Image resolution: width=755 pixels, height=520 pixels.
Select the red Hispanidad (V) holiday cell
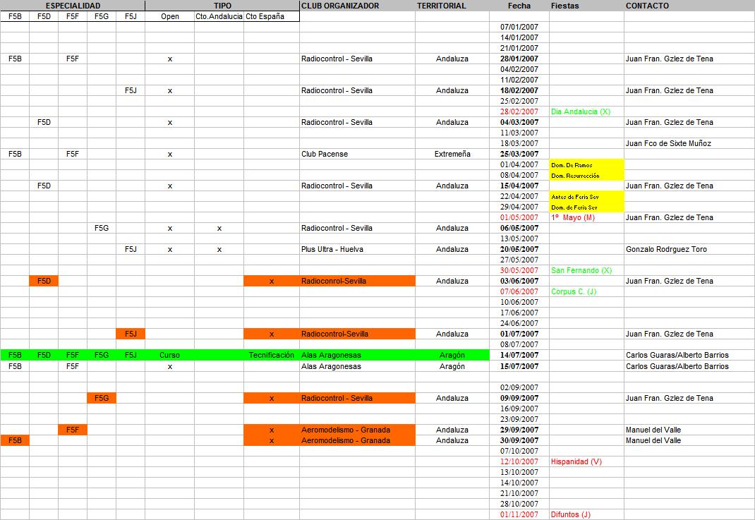pyautogui.click(x=576, y=461)
